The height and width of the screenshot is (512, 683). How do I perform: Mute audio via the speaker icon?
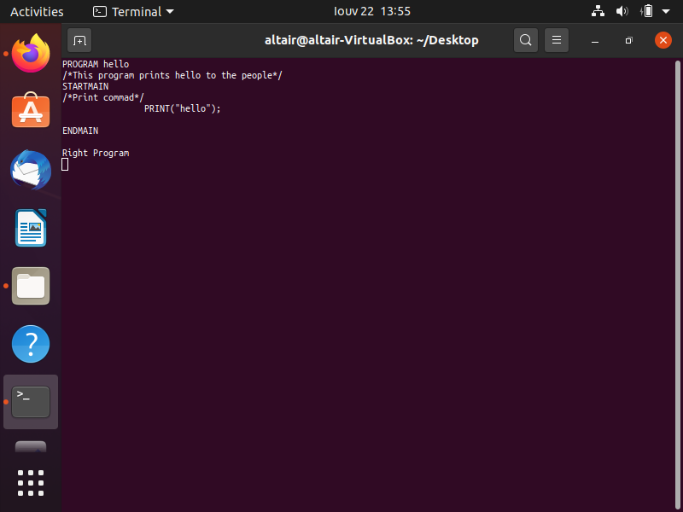(x=622, y=12)
